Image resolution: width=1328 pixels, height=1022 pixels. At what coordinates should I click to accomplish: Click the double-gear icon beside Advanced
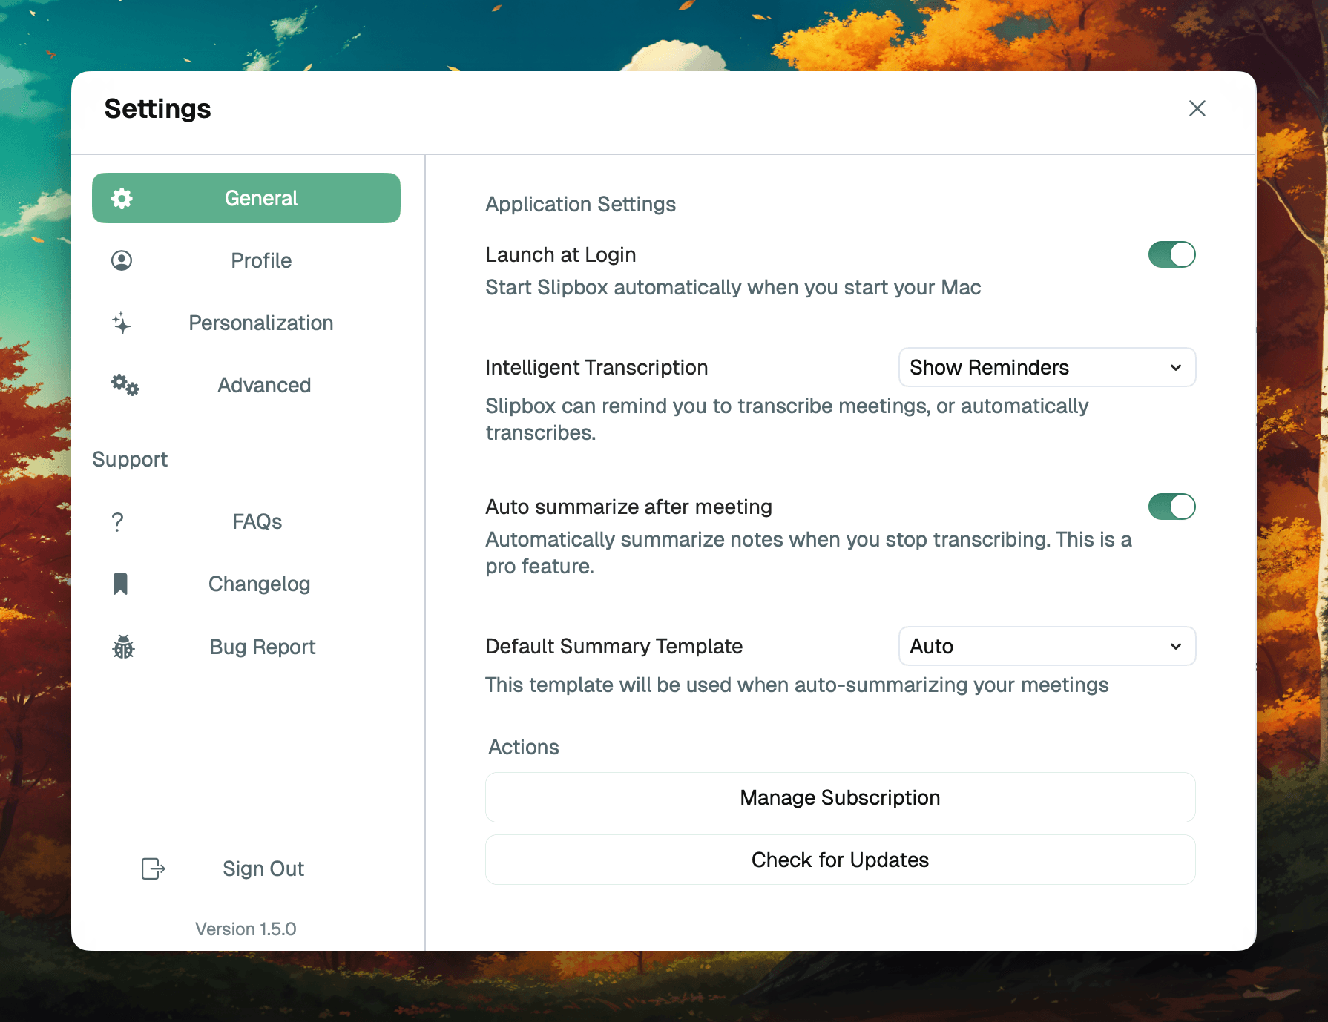point(125,385)
